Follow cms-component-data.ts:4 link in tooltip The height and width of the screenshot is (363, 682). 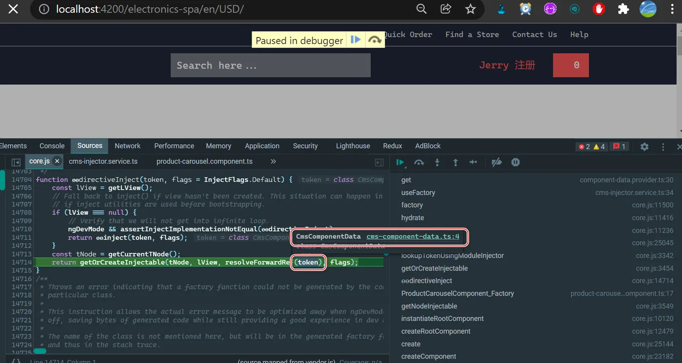click(x=413, y=236)
